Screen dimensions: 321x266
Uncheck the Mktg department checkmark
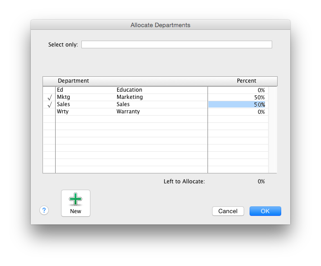[x=49, y=98]
